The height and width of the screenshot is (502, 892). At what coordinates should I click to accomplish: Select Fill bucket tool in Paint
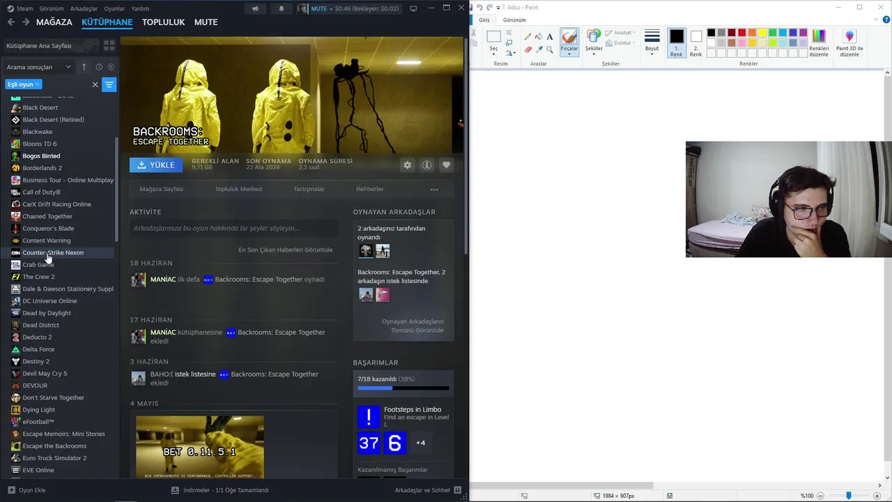click(x=539, y=36)
